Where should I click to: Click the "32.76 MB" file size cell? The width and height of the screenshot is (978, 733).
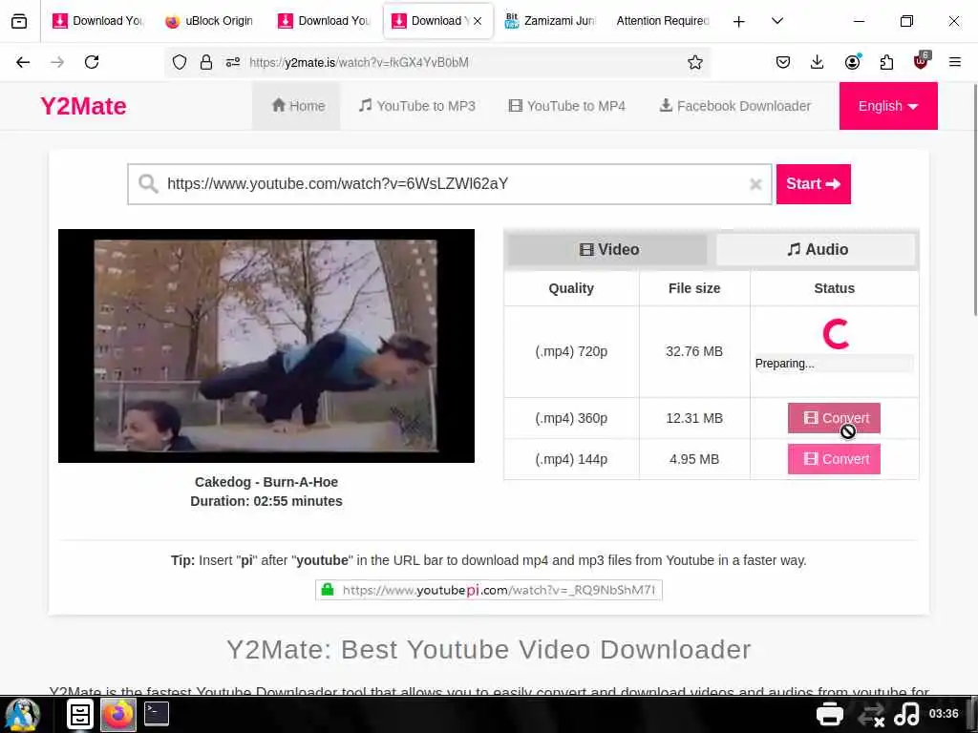(x=694, y=351)
